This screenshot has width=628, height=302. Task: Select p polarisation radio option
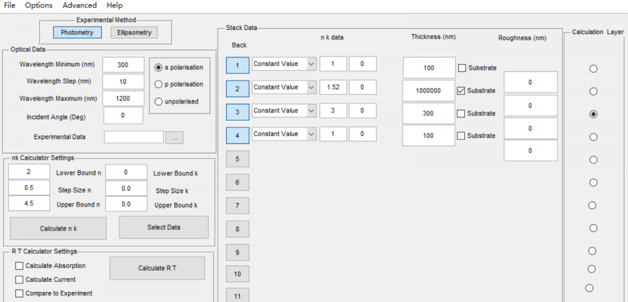pyautogui.click(x=159, y=85)
